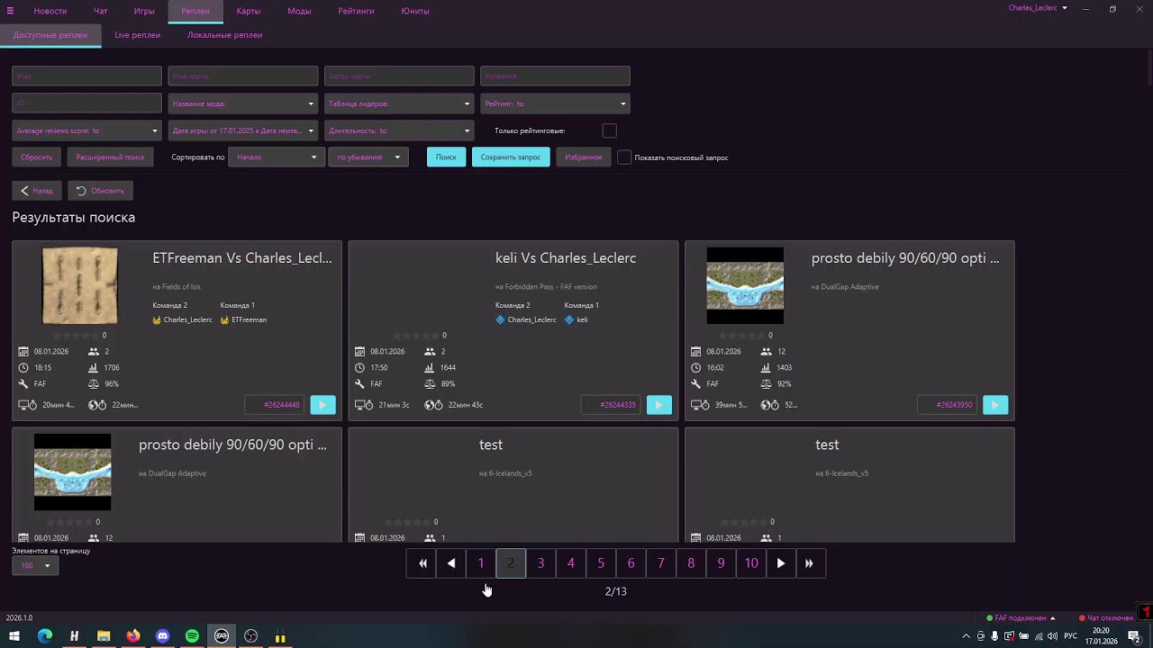
Task: Select the FAF client taskbar icon
Action: [222, 636]
